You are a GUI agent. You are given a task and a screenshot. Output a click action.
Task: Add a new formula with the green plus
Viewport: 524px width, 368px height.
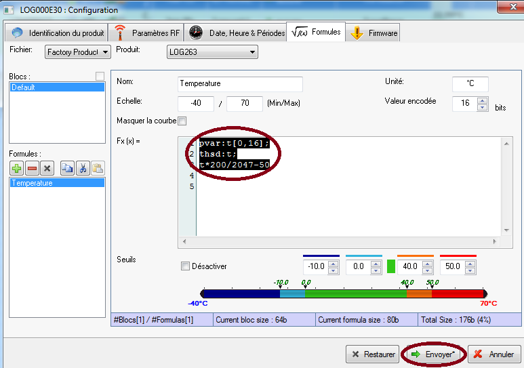coord(17,168)
